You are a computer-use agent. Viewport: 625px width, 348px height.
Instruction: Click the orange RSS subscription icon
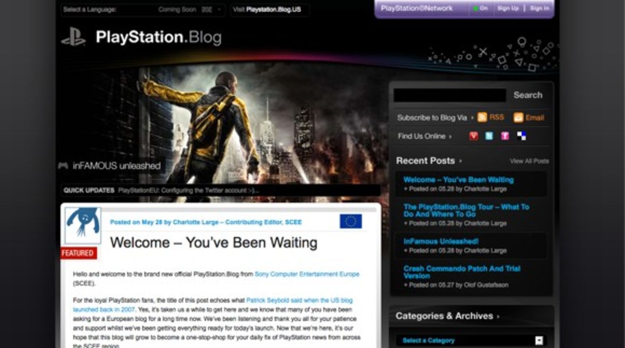tap(483, 117)
